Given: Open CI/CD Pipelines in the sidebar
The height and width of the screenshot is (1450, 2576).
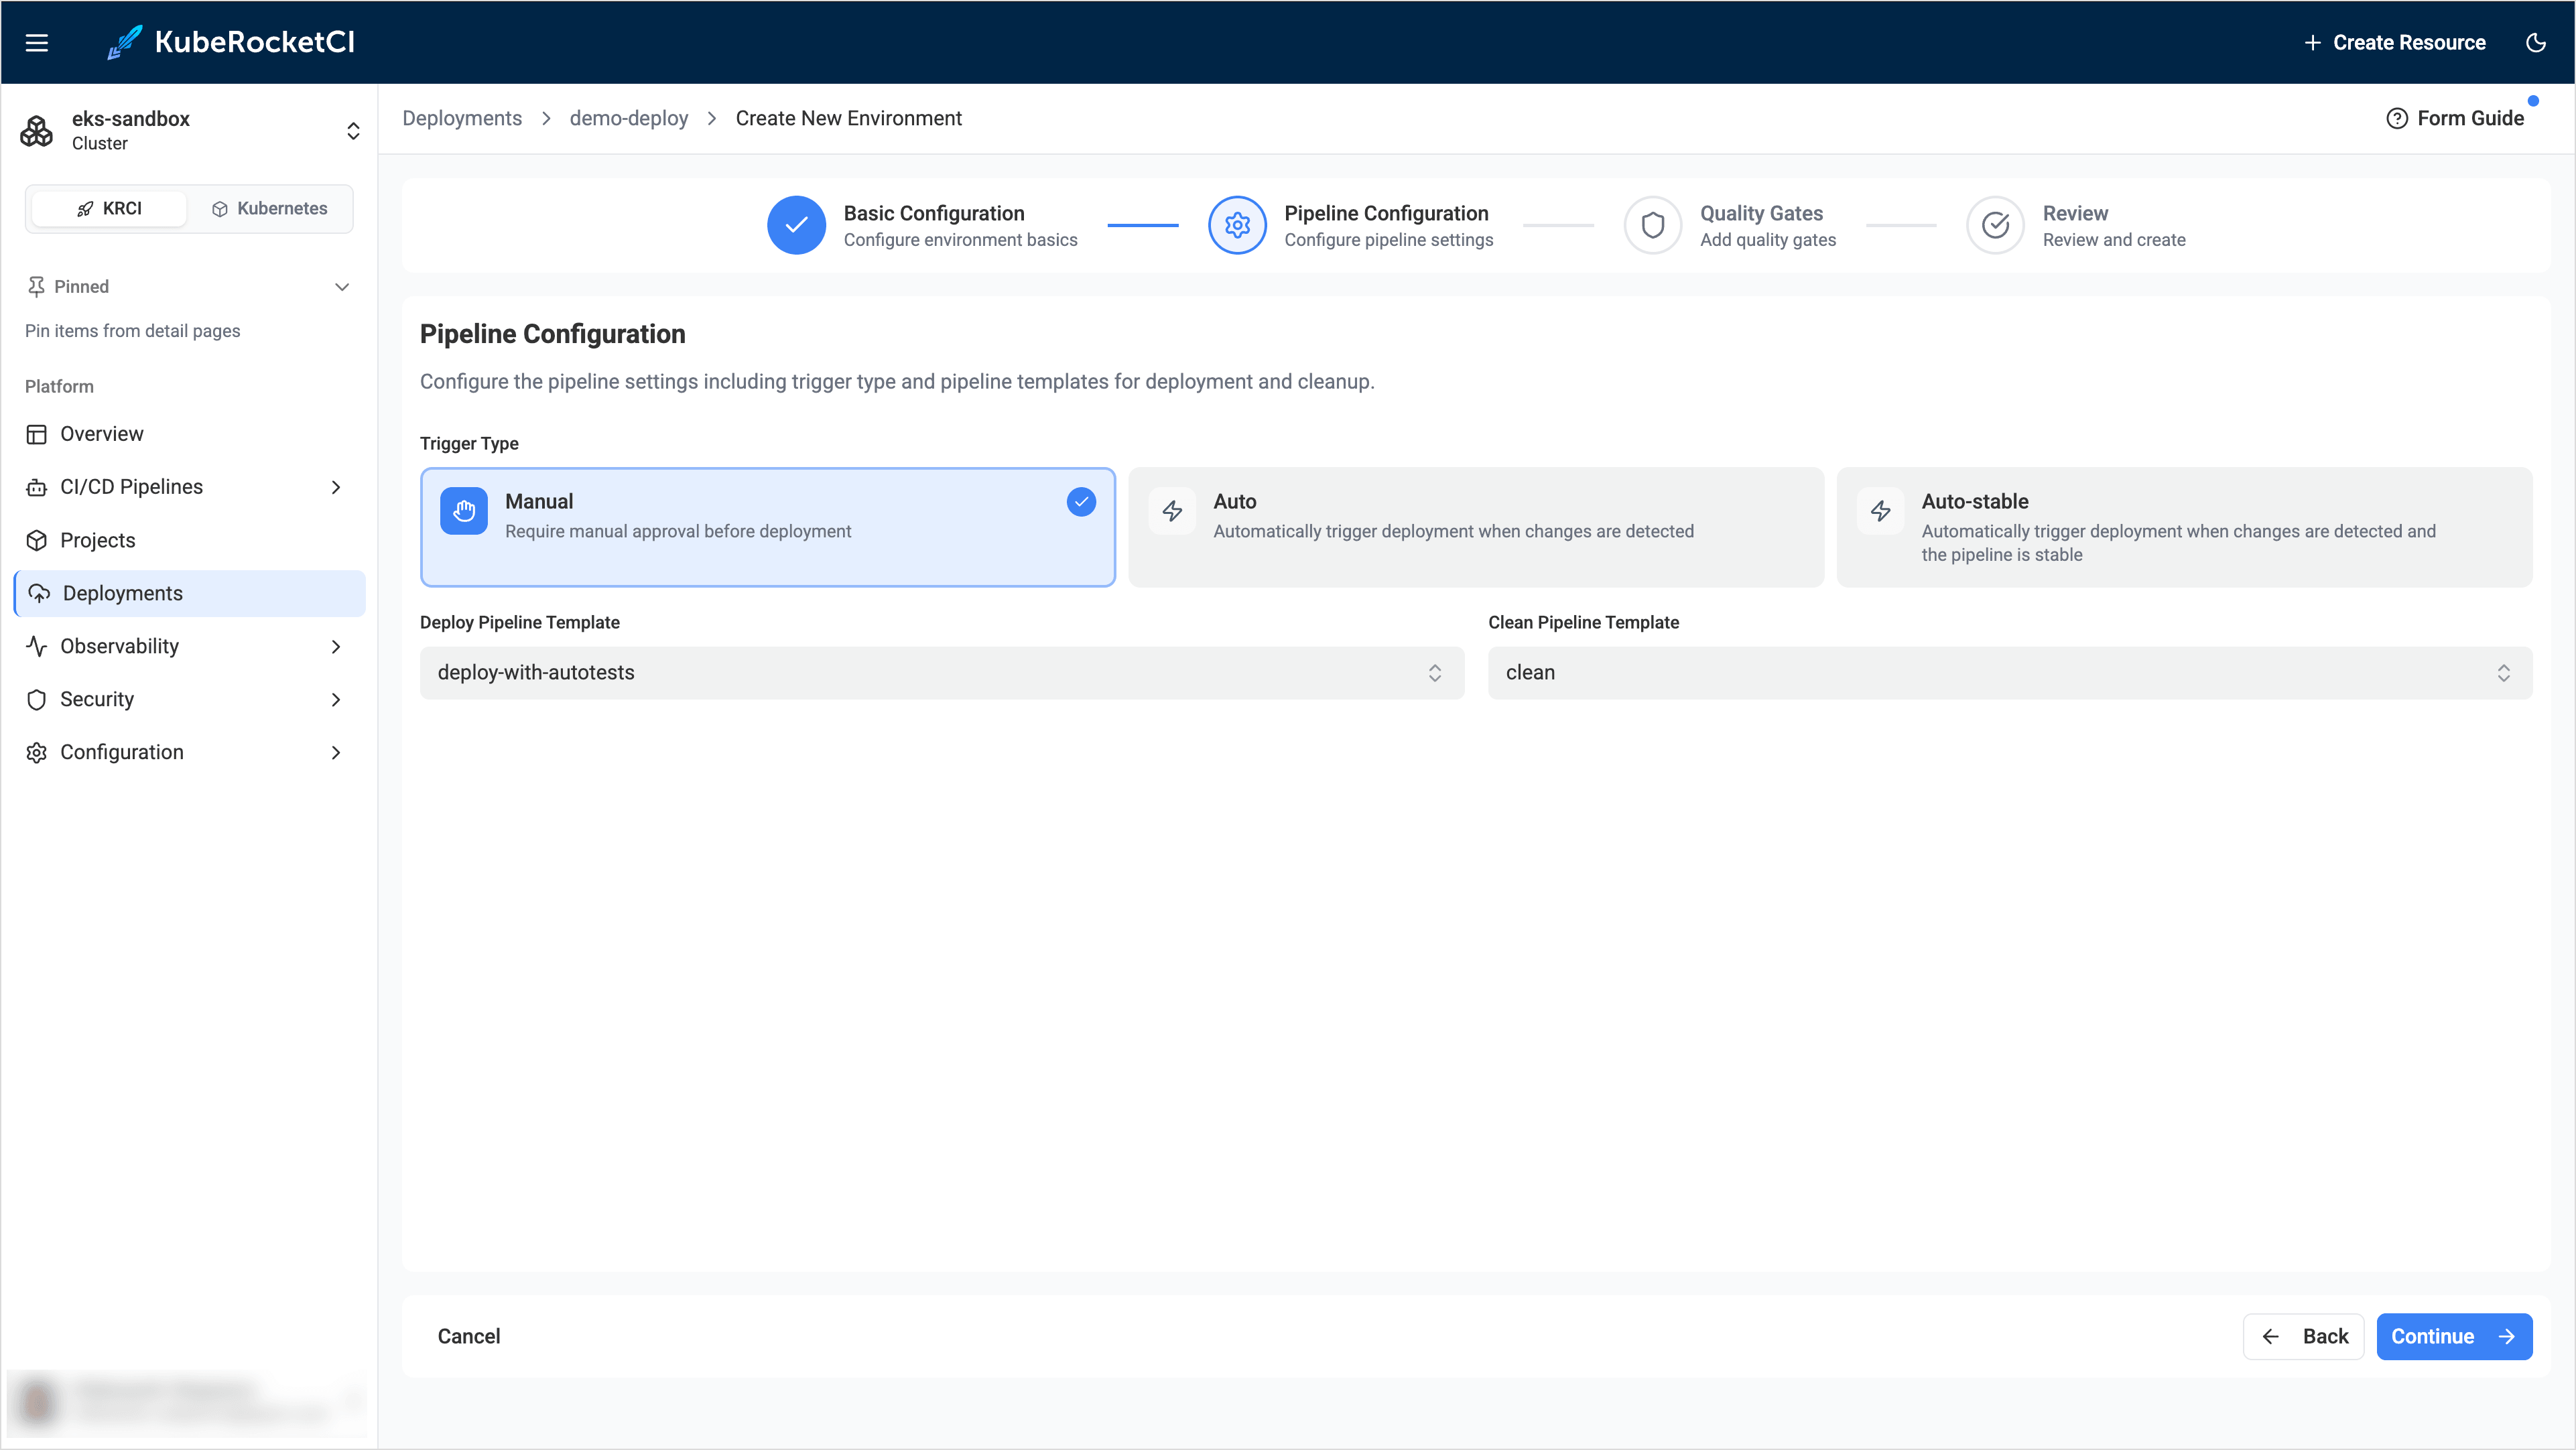Looking at the screenshot, I should point(189,487).
